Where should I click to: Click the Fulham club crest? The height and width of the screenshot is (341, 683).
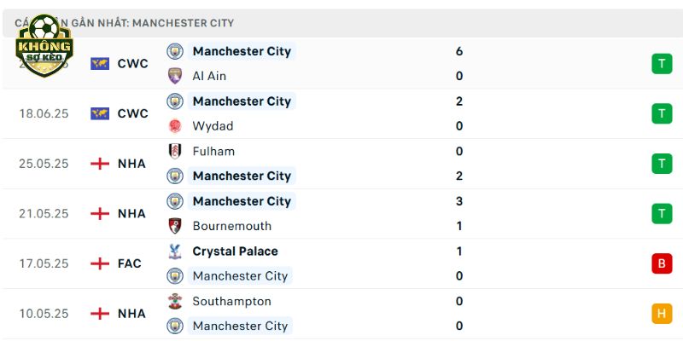point(175,151)
